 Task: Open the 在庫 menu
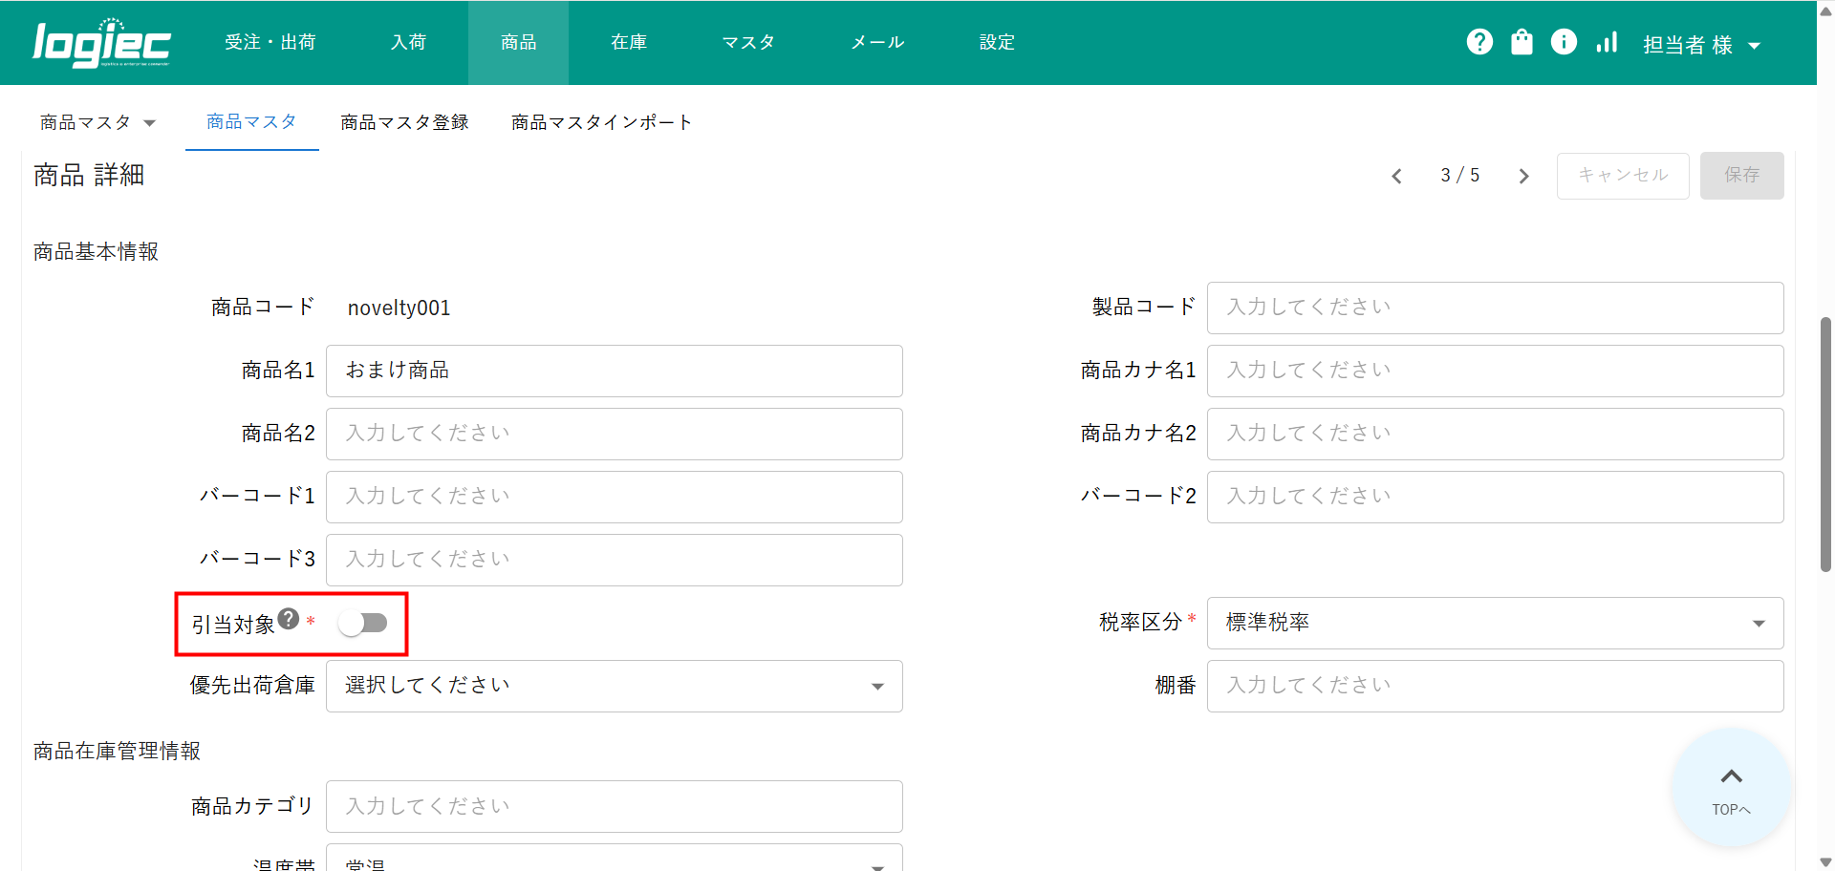pos(629,42)
